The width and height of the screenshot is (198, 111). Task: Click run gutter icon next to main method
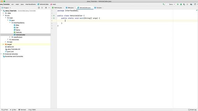54,18
